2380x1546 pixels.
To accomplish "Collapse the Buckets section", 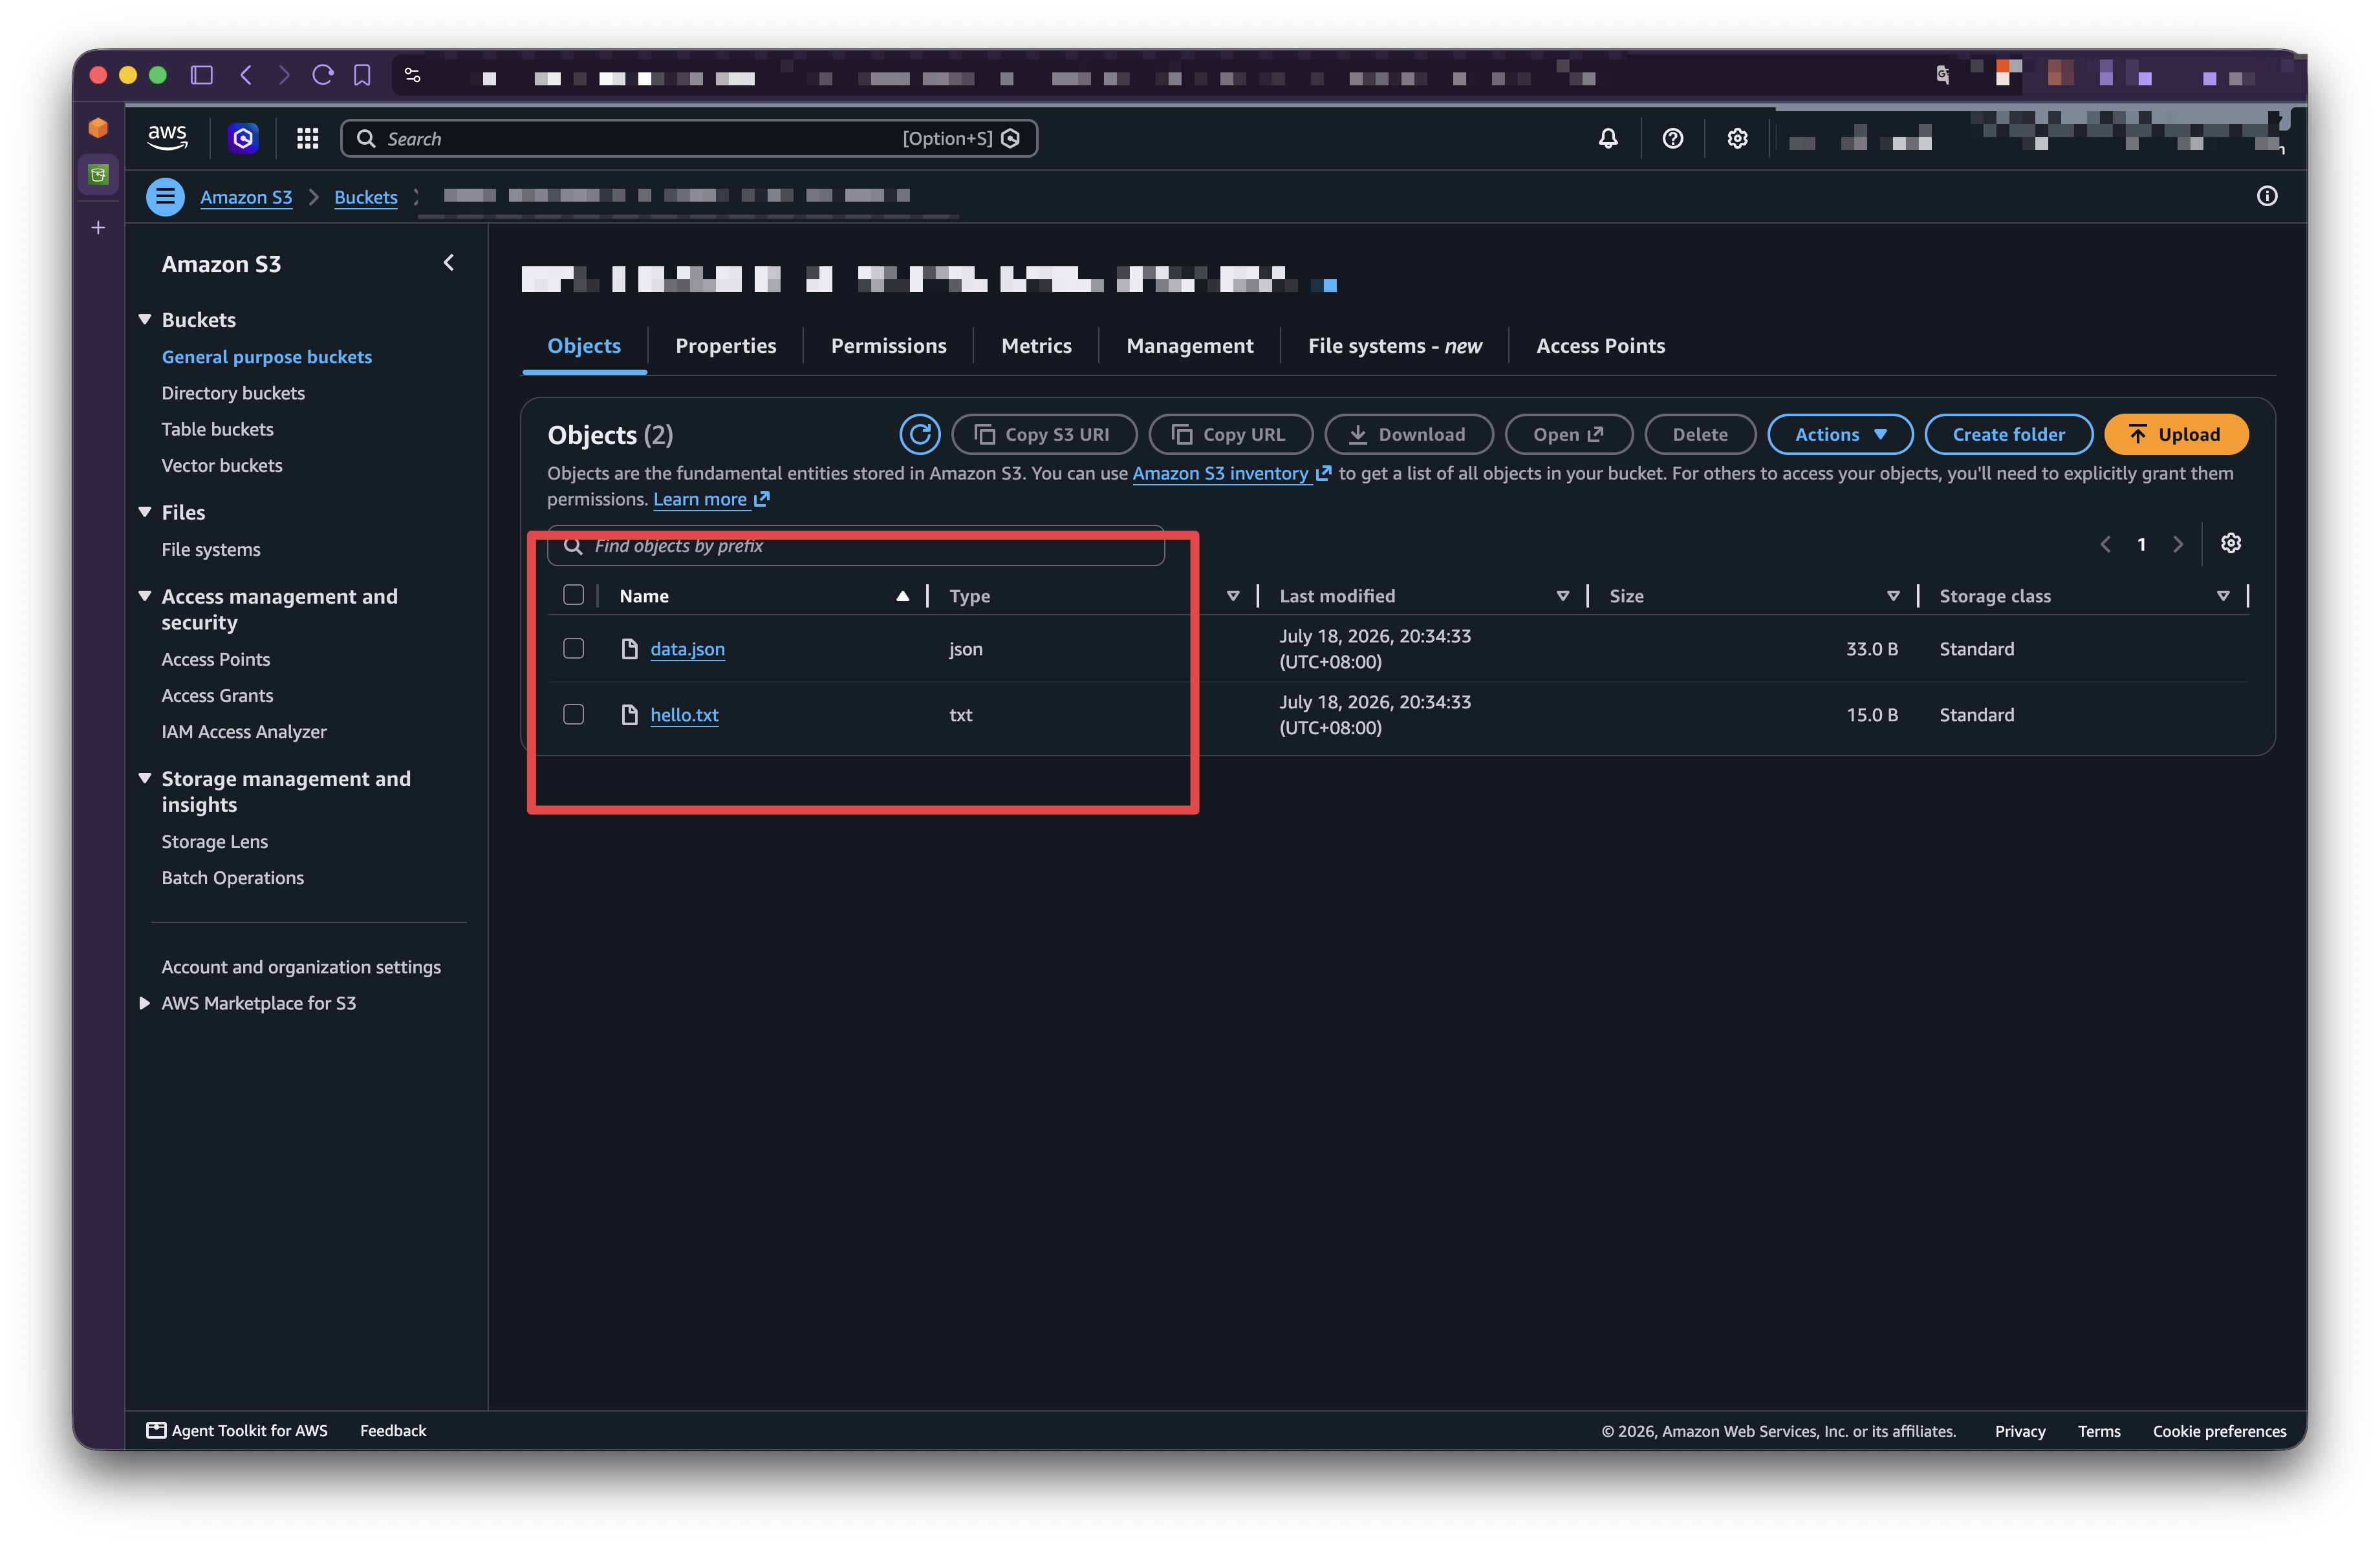I will coord(145,320).
